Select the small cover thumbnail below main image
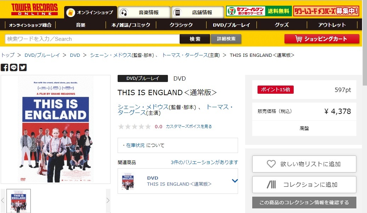367x213 pixels. click(18, 201)
